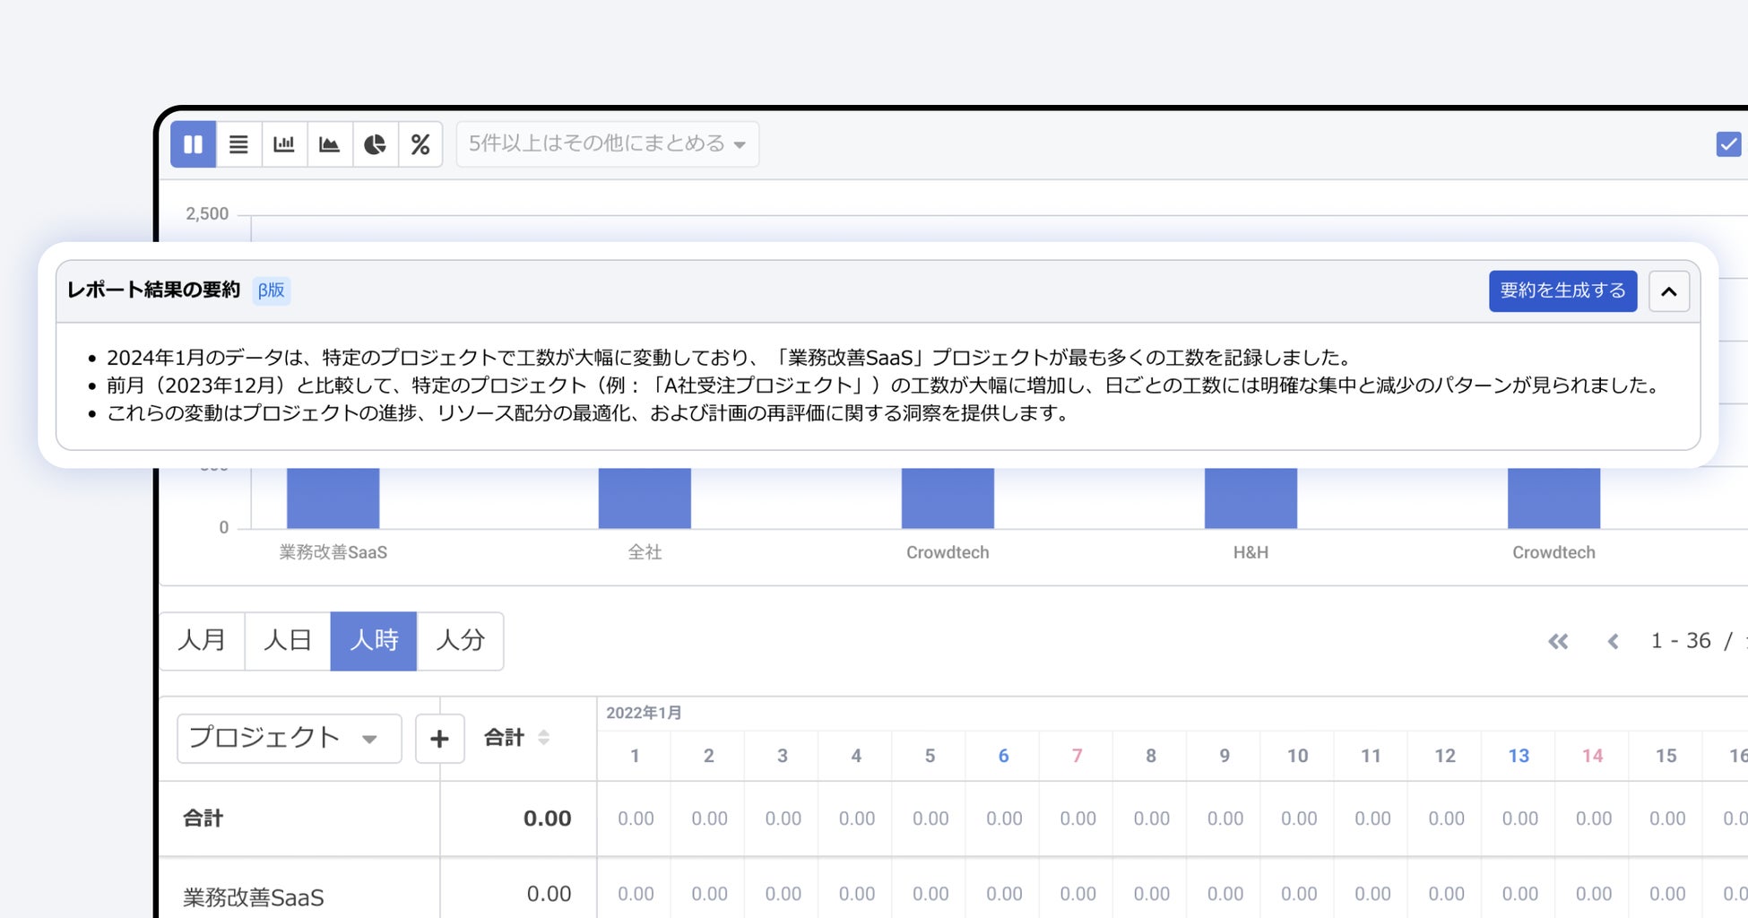This screenshot has height=918, width=1748.
Task: Select the column chart view icon
Action: (193, 144)
